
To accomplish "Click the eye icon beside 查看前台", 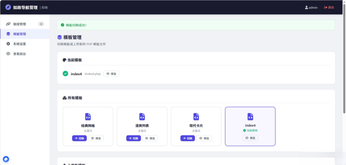I will 8,53.
